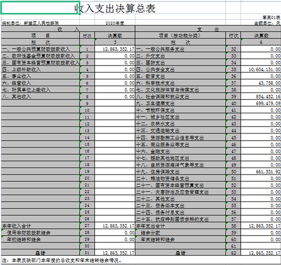The height and width of the screenshot is (265, 281).
Task: Click the 年末结转和结余 label cell
Action: click(180, 240)
